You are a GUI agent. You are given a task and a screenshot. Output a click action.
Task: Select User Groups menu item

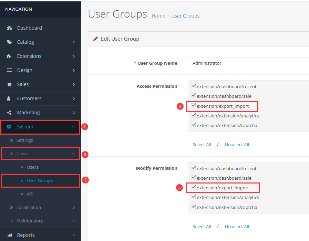click(40, 180)
